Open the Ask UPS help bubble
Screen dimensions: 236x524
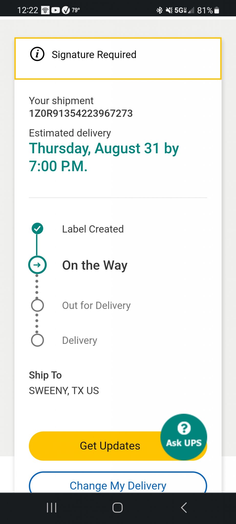(x=184, y=437)
